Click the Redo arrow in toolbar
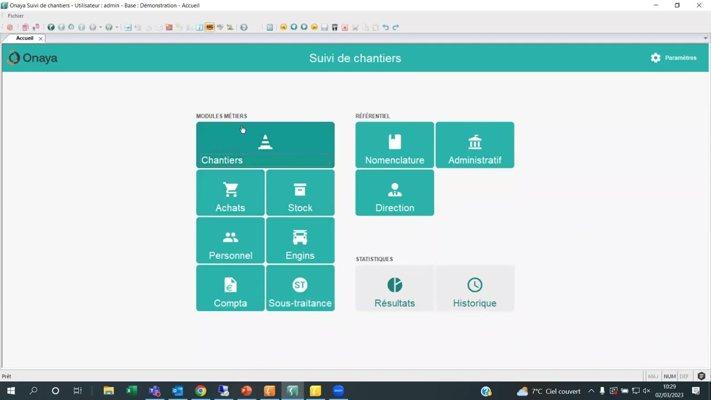 (395, 27)
